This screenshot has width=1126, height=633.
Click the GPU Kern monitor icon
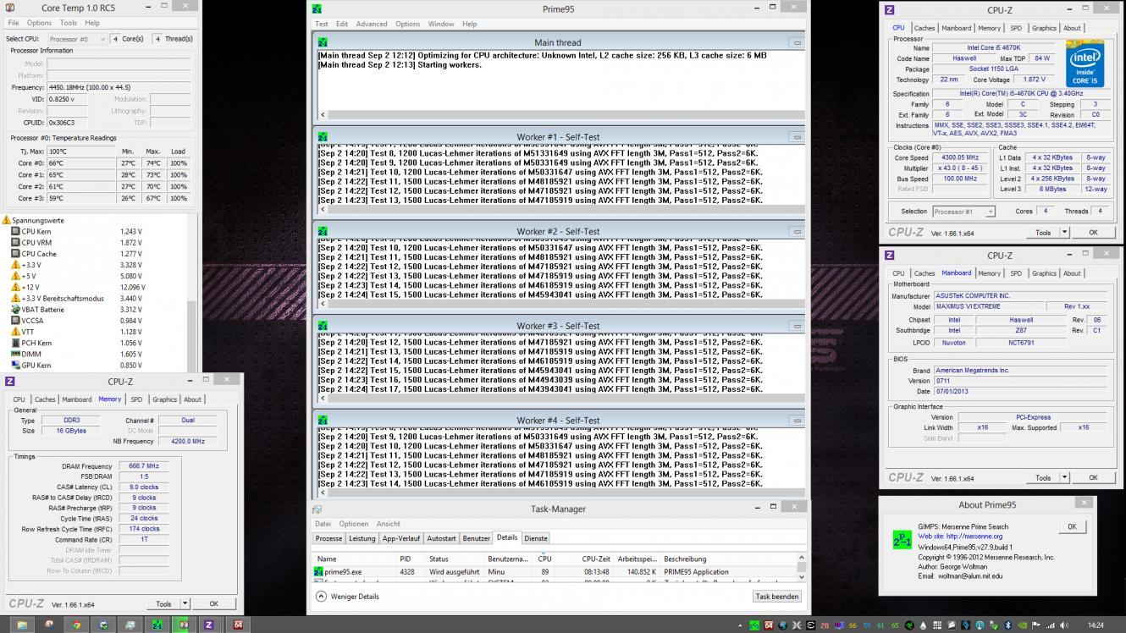[x=15, y=366]
